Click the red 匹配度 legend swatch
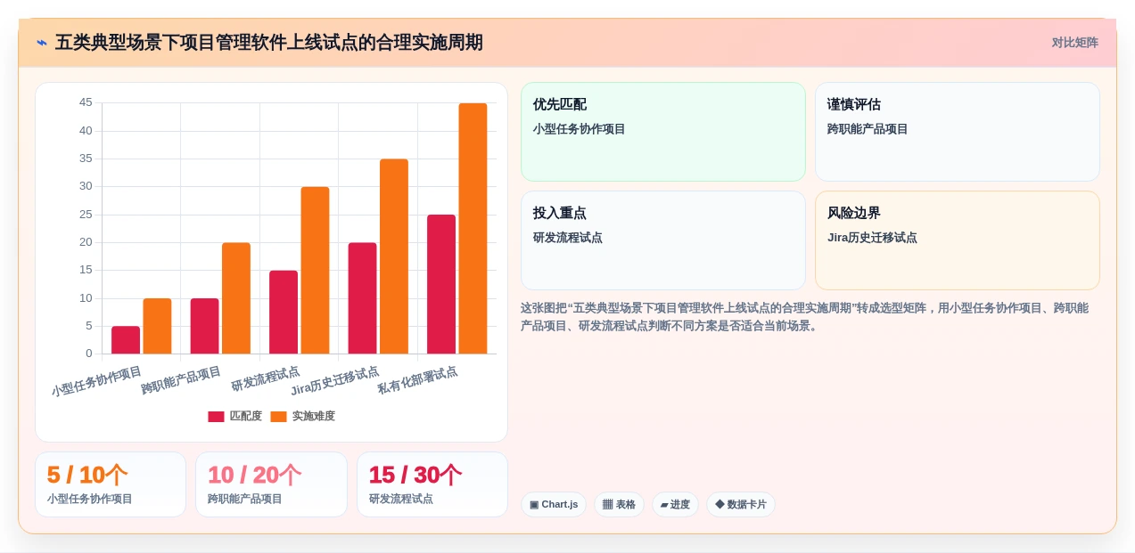Image resolution: width=1135 pixels, height=553 pixels. [x=216, y=417]
